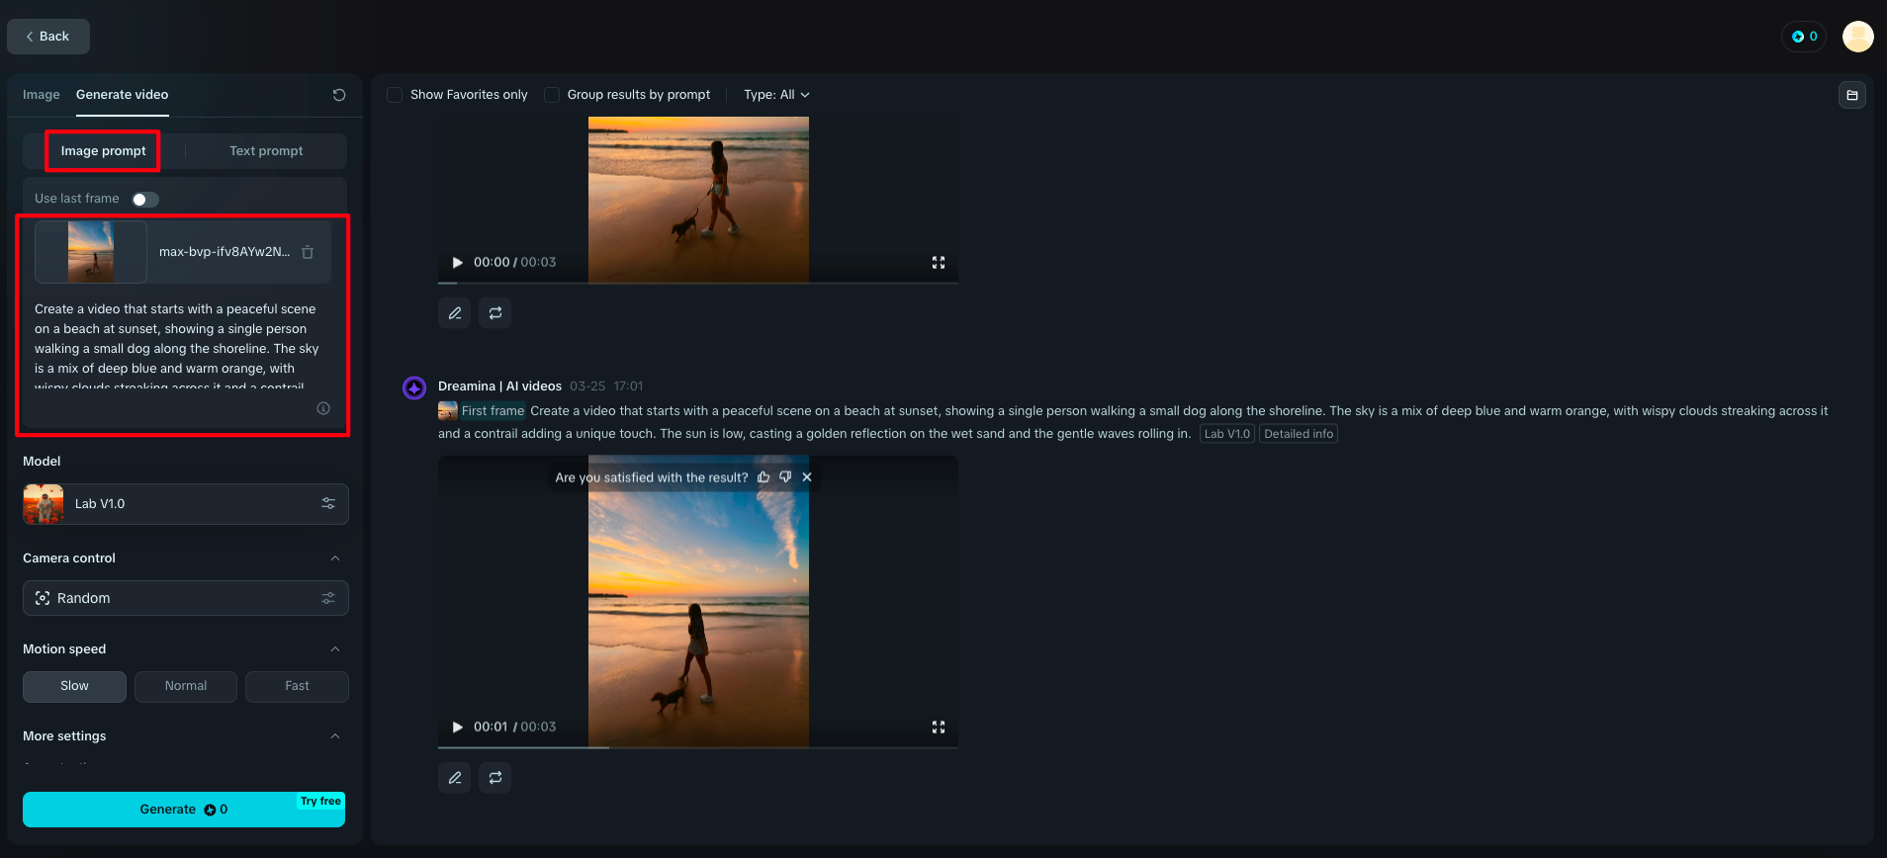Switch to the Generate video tab
The width and height of the screenshot is (1887, 858).
(x=122, y=95)
